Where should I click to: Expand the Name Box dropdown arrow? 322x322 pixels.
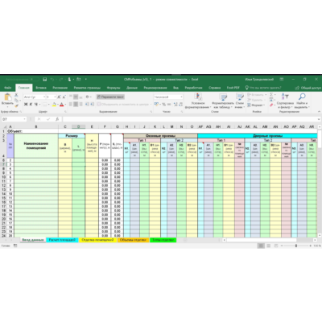tap(25, 119)
